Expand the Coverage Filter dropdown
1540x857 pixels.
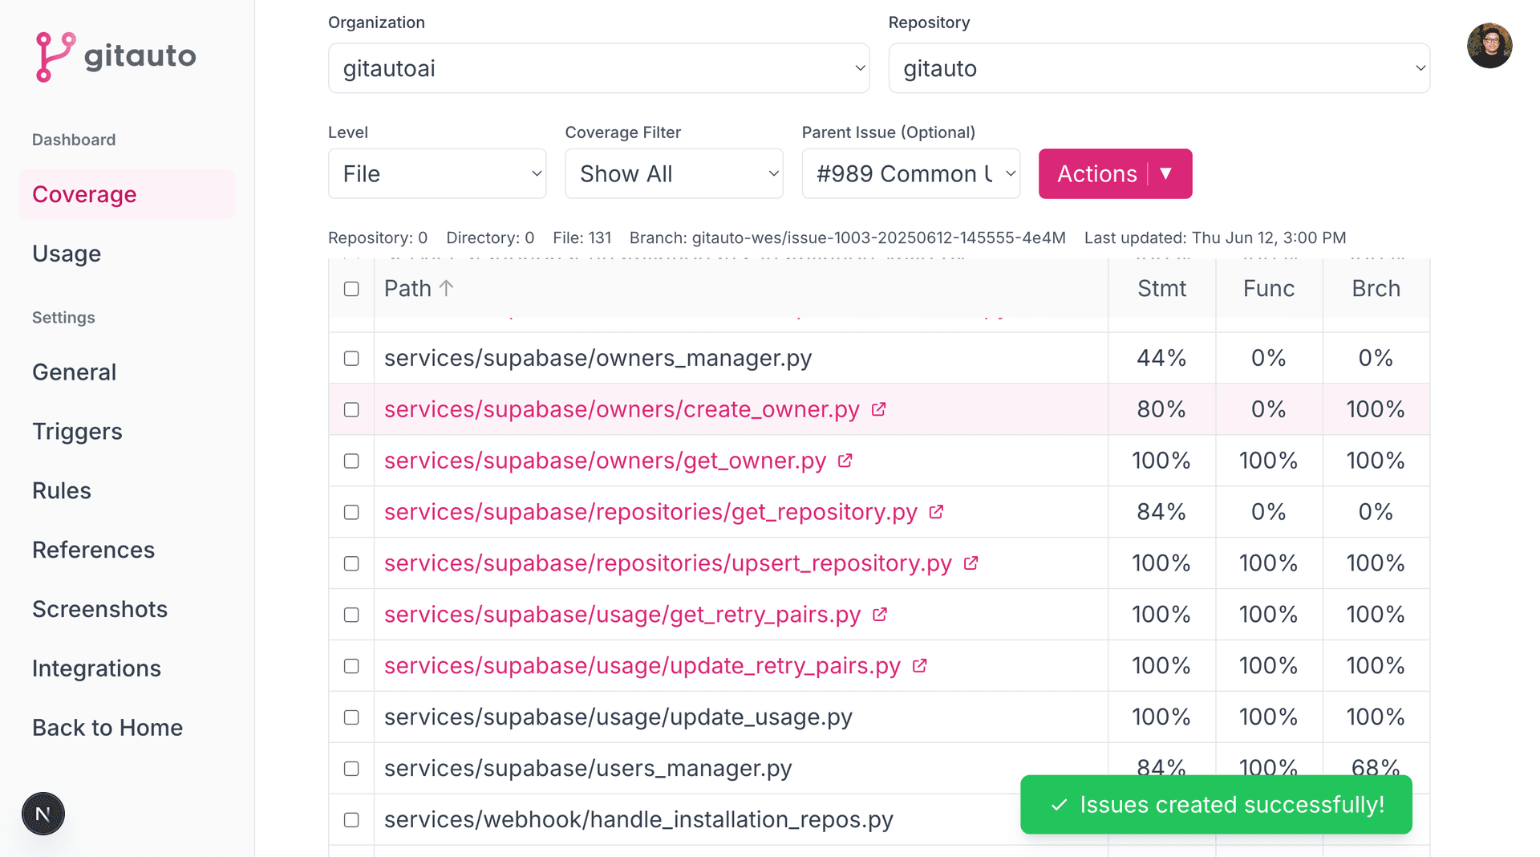(674, 173)
